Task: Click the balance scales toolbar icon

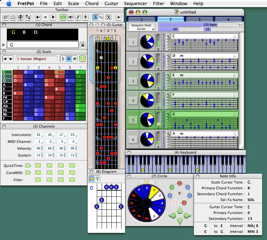Action: click(x=20, y=17)
